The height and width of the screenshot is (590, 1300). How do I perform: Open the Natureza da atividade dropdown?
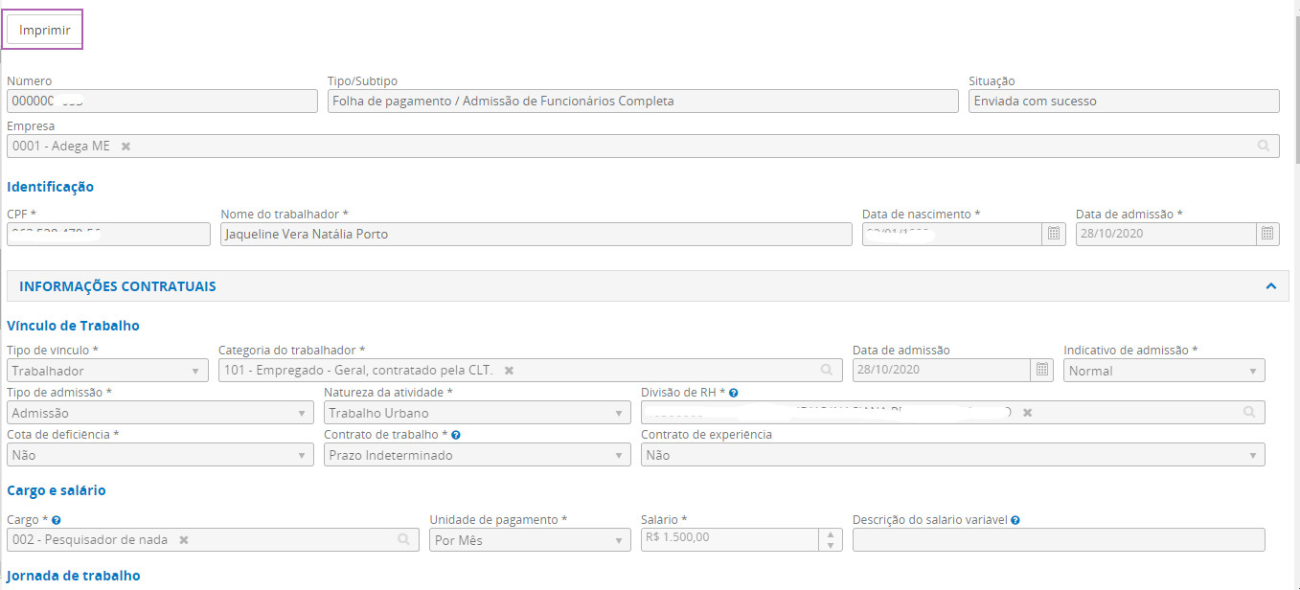point(477,413)
